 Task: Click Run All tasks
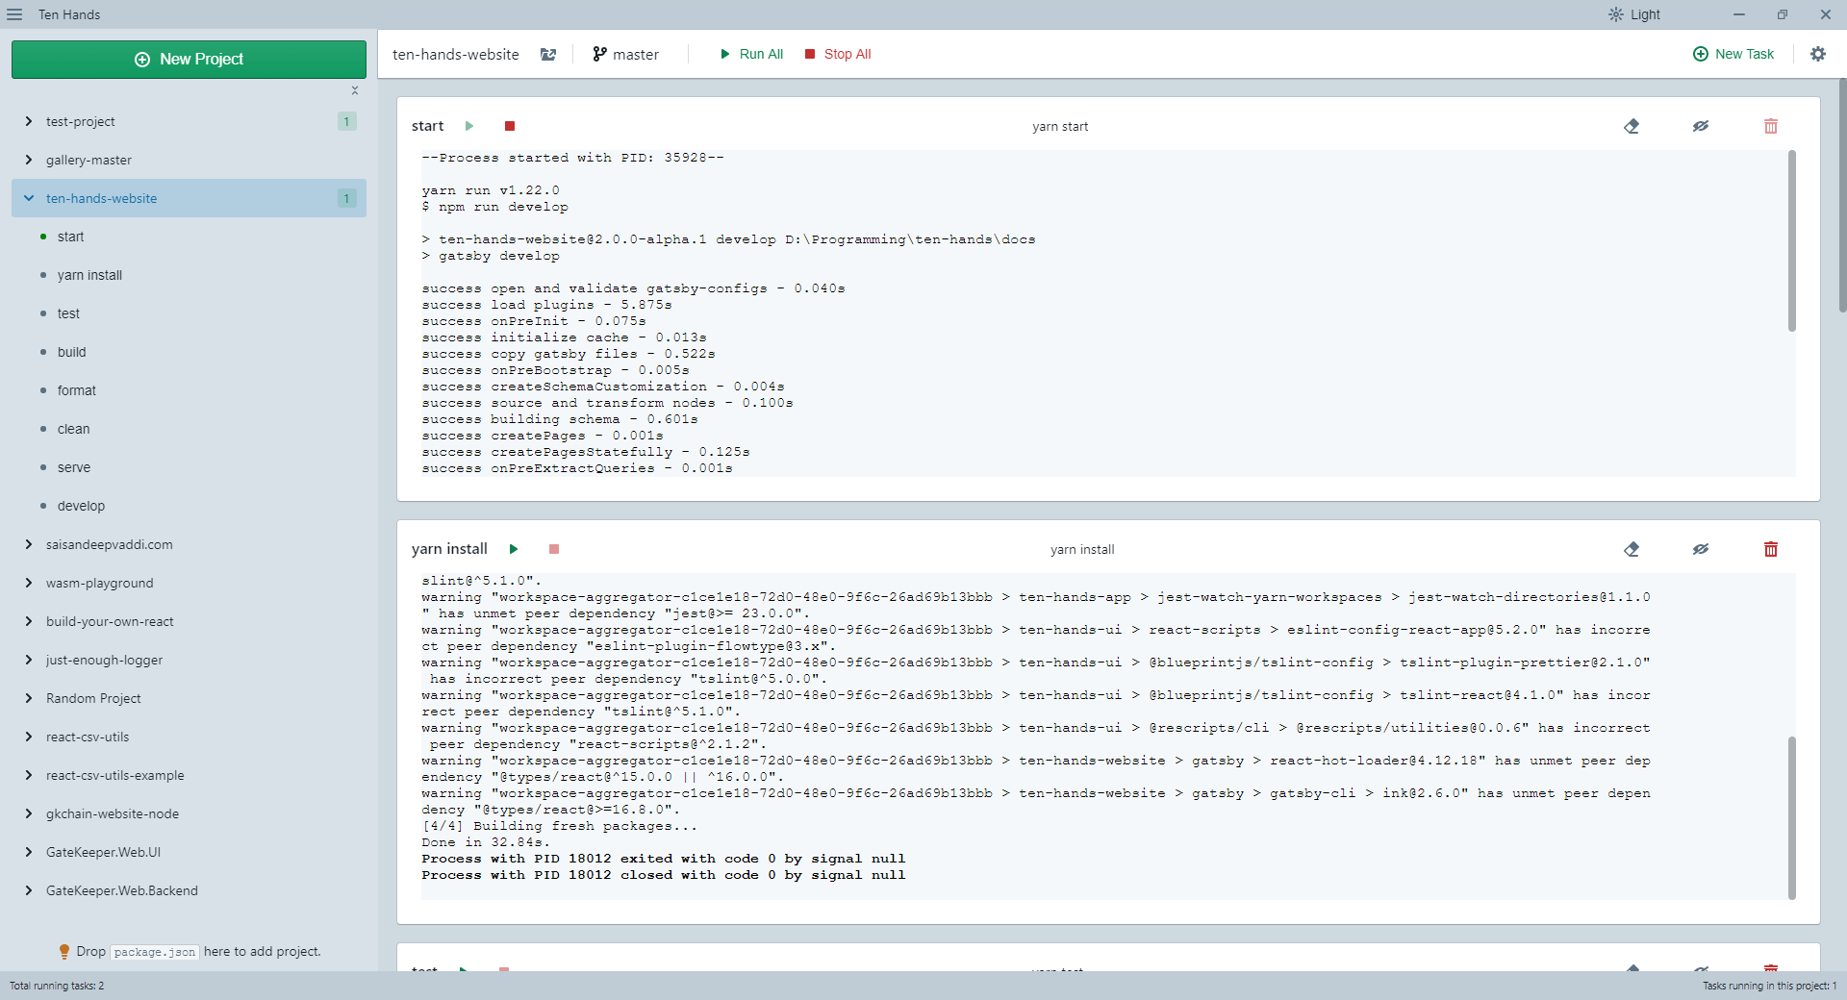coord(751,54)
